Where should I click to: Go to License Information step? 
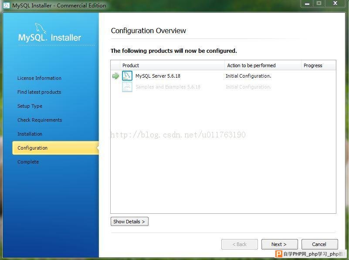(39, 78)
